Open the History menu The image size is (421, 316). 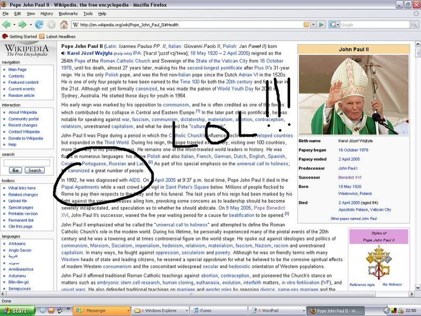47,14
